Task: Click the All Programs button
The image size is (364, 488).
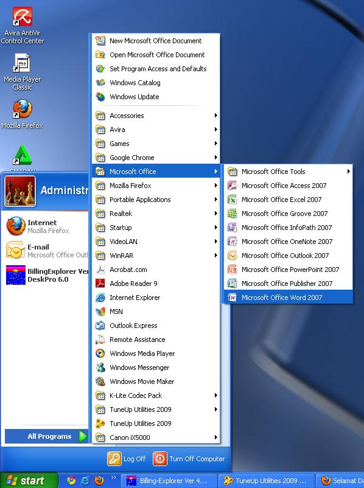Action: pyautogui.click(x=47, y=436)
